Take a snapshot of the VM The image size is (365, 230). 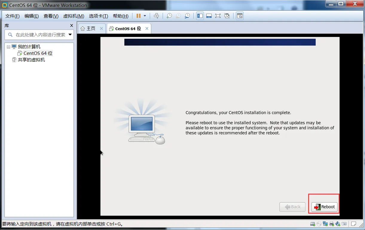(x=169, y=16)
